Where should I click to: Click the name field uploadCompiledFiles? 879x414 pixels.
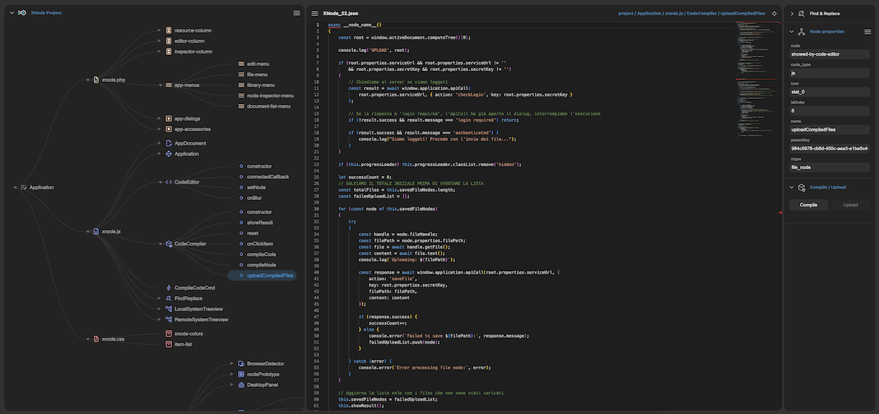[829, 130]
